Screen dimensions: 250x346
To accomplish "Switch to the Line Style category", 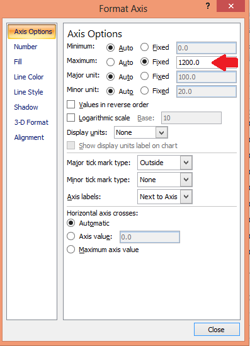I will click(x=28, y=92).
